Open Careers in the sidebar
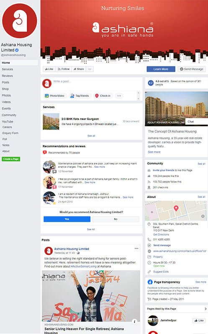The width and height of the screenshot is (208, 334). click(x=7, y=127)
